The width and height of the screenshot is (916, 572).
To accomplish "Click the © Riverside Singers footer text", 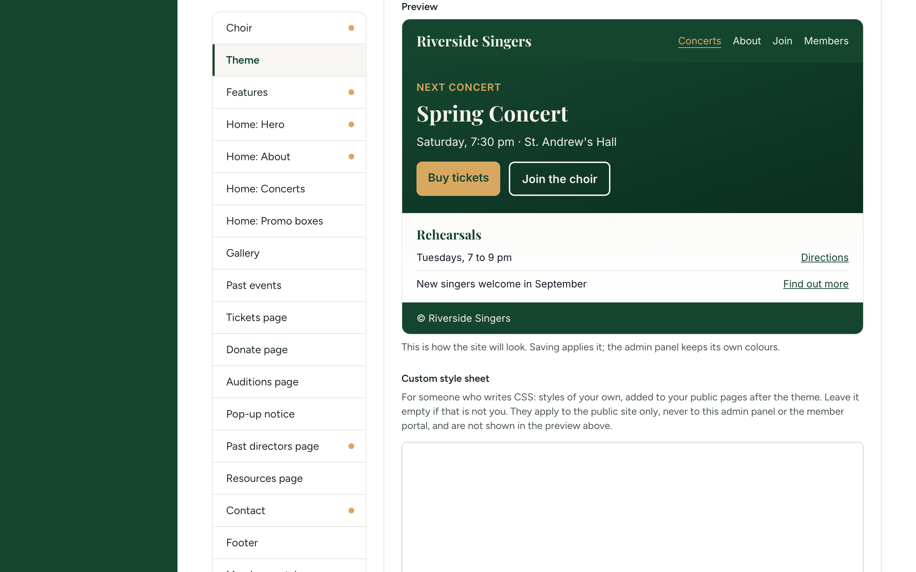I will click(x=463, y=318).
